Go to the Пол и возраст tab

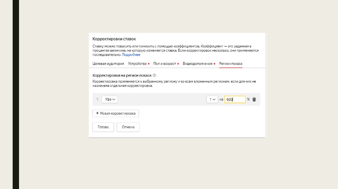164,64
